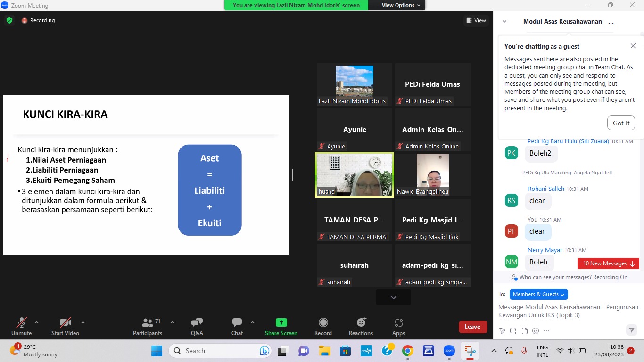644x362 pixels.
Task: Unmute the microphone
Action: pos(21,323)
